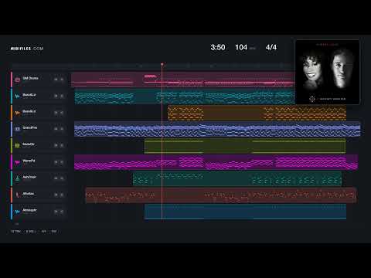Click the purple GrandPno MIDI clip
371x278 pixels.
point(217,129)
